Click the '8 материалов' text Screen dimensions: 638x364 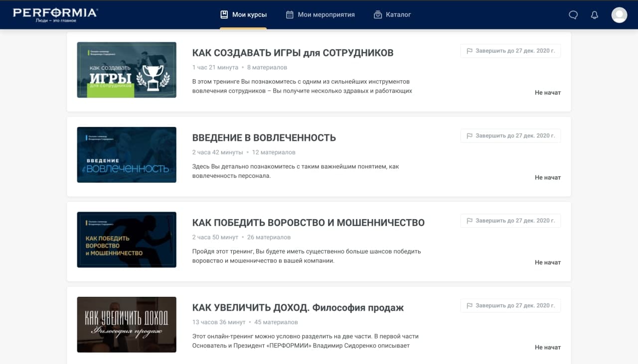tap(267, 67)
